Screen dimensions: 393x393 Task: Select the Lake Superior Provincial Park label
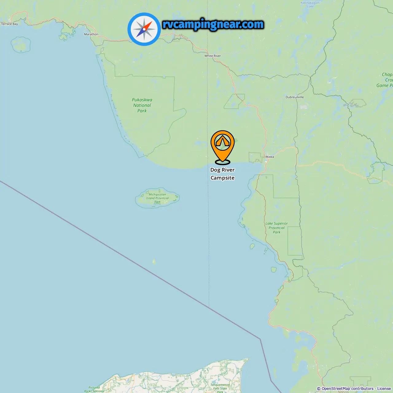(277, 228)
